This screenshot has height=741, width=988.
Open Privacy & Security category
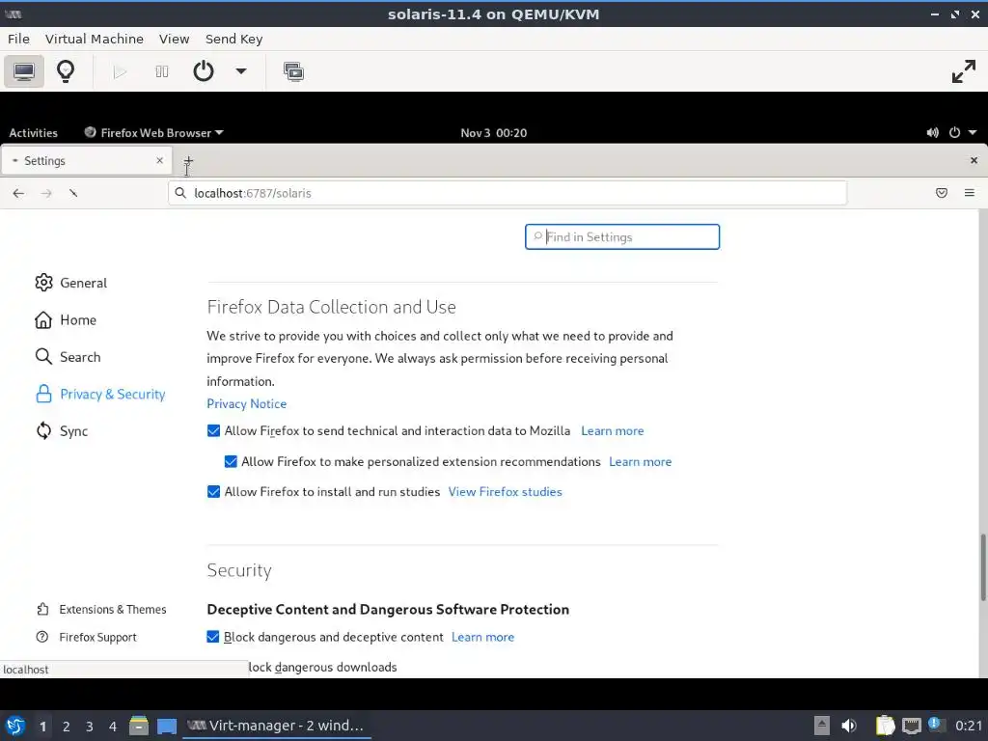click(x=100, y=395)
